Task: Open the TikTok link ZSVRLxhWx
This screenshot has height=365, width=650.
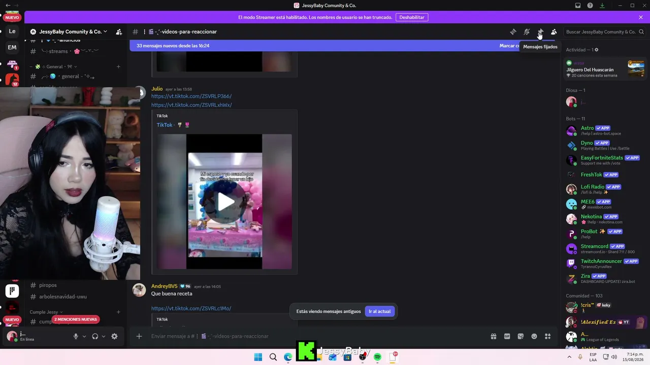Action: (191, 105)
